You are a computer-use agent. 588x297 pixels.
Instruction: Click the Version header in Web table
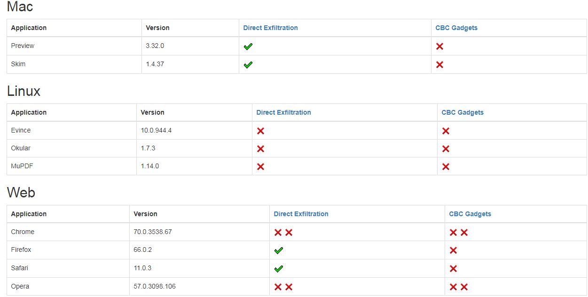tap(146, 214)
